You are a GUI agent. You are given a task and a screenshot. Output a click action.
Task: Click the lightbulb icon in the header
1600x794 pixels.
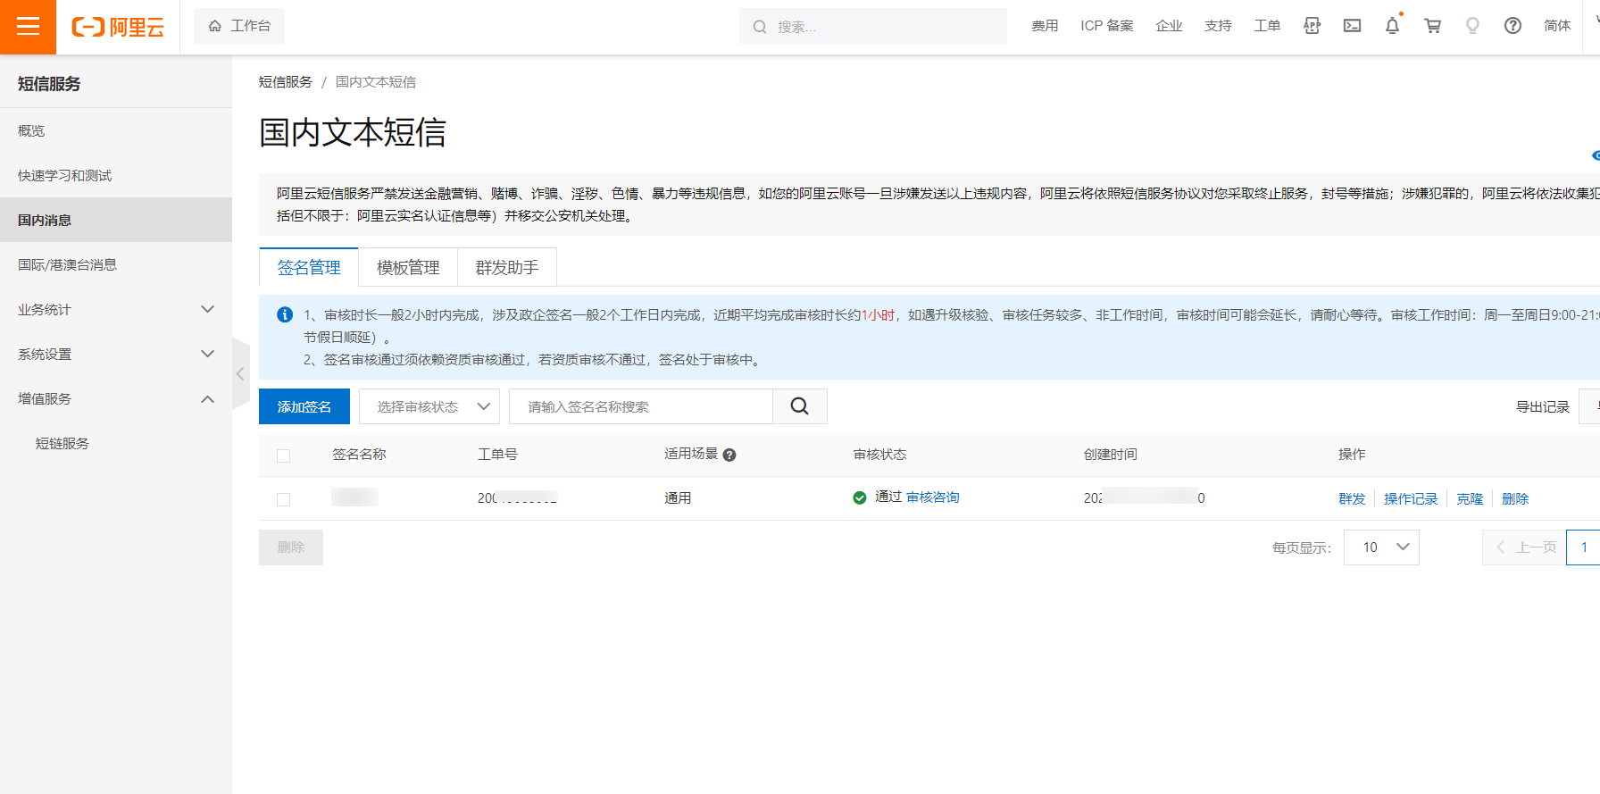(x=1472, y=26)
